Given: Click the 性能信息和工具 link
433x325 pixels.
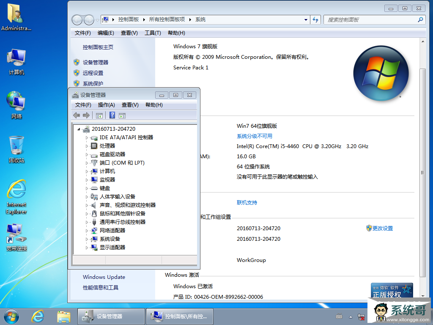Looking at the screenshot, I should pos(101,288).
